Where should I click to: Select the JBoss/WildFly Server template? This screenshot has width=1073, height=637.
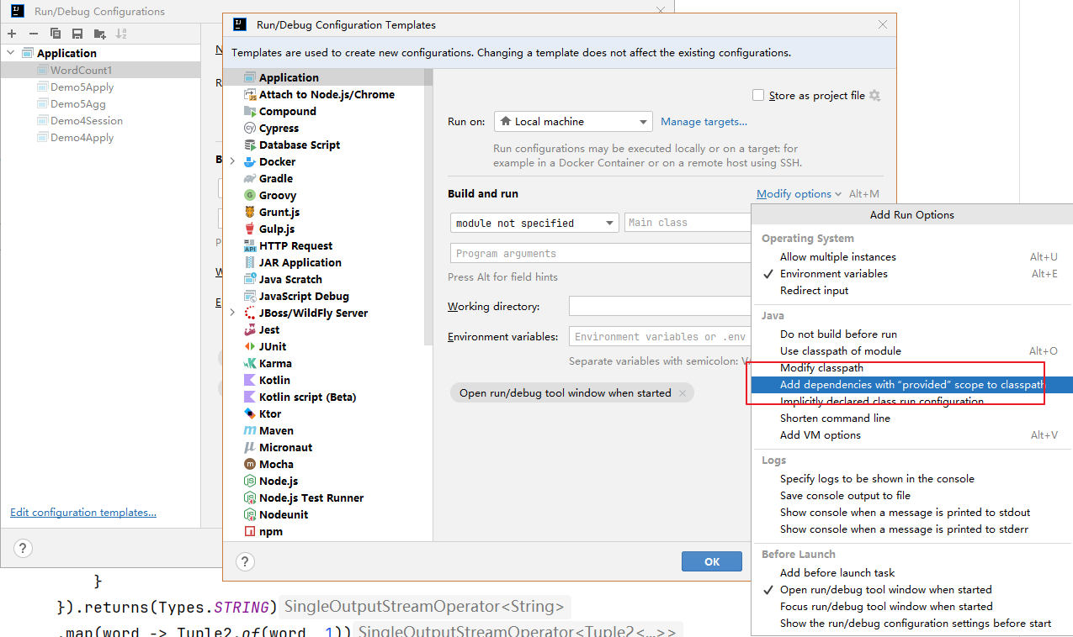click(313, 313)
